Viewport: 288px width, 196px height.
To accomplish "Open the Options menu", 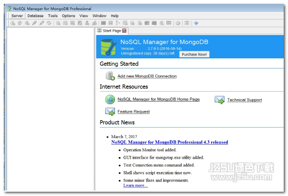I will tap(68, 16).
